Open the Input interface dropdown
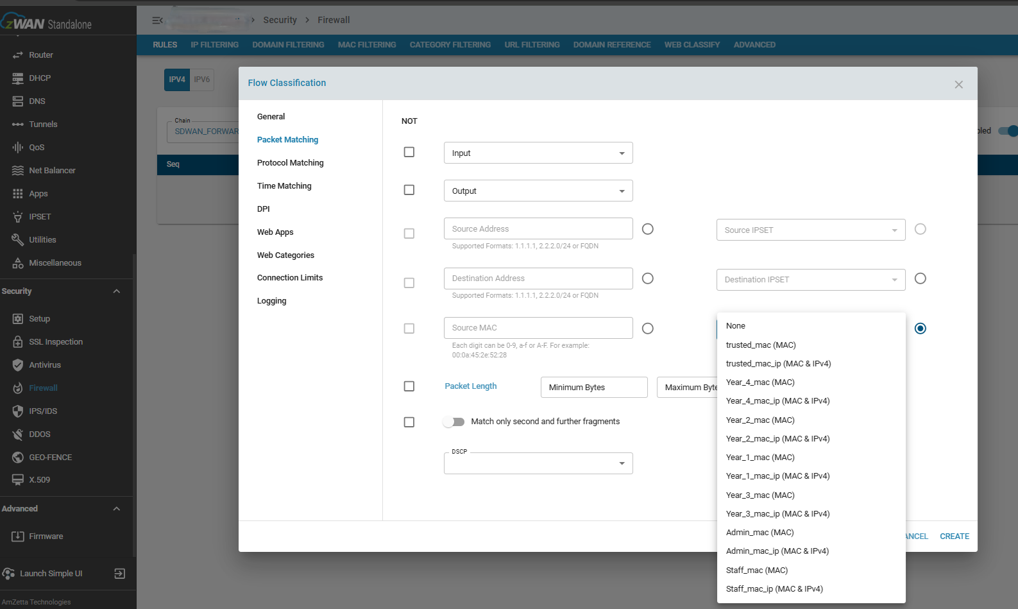The width and height of the screenshot is (1018, 609). click(538, 153)
